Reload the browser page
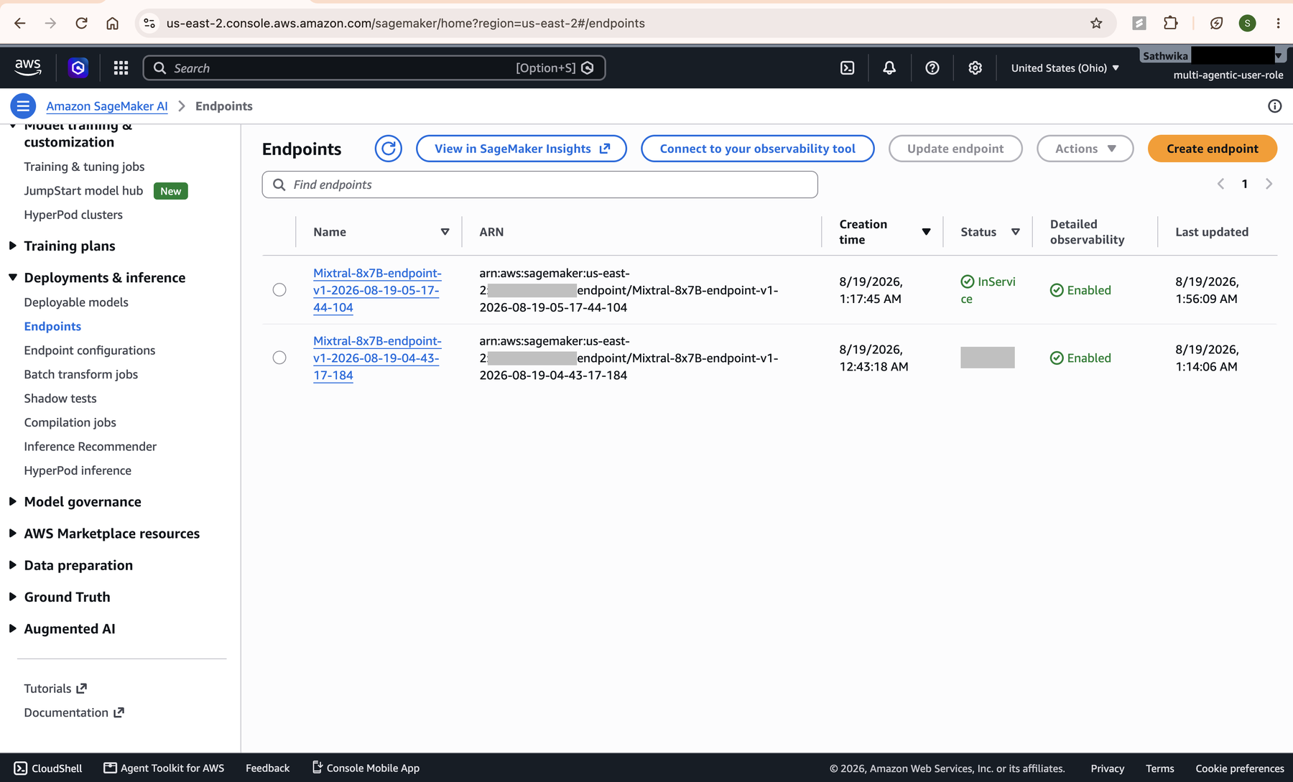This screenshot has width=1293, height=782. (x=82, y=23)
